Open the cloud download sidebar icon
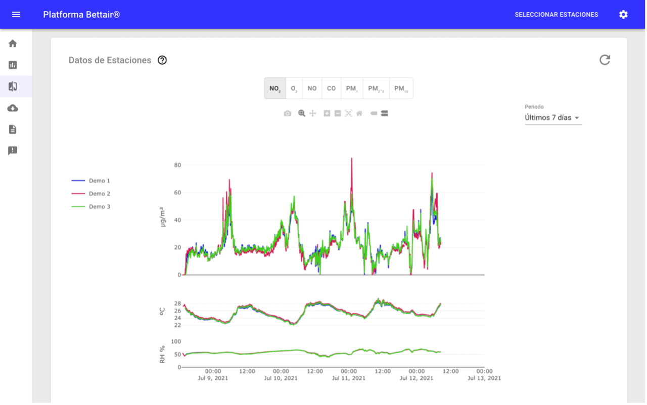The height and width of the screenshot is (405, 647). (13, 108)
